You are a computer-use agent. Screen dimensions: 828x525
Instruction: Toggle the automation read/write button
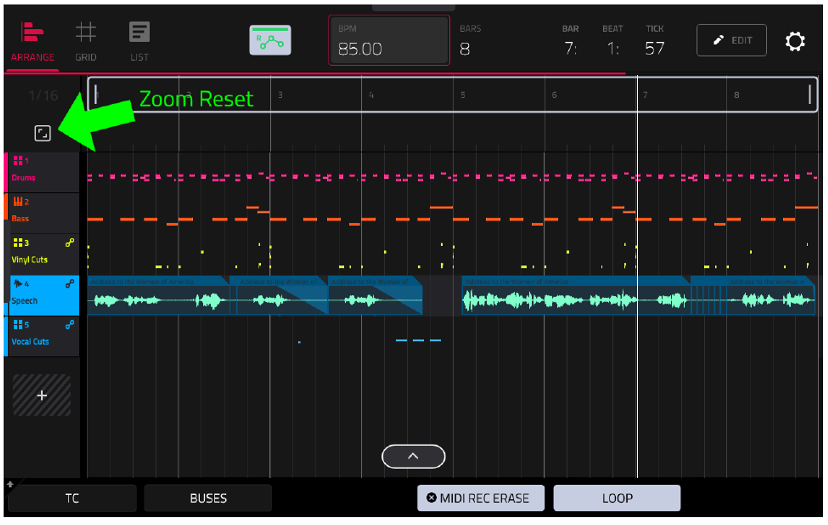[270, 40]
